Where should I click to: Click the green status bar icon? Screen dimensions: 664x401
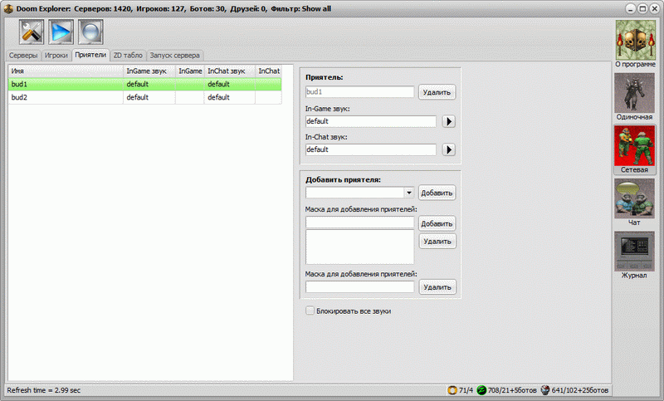[481, 390]
